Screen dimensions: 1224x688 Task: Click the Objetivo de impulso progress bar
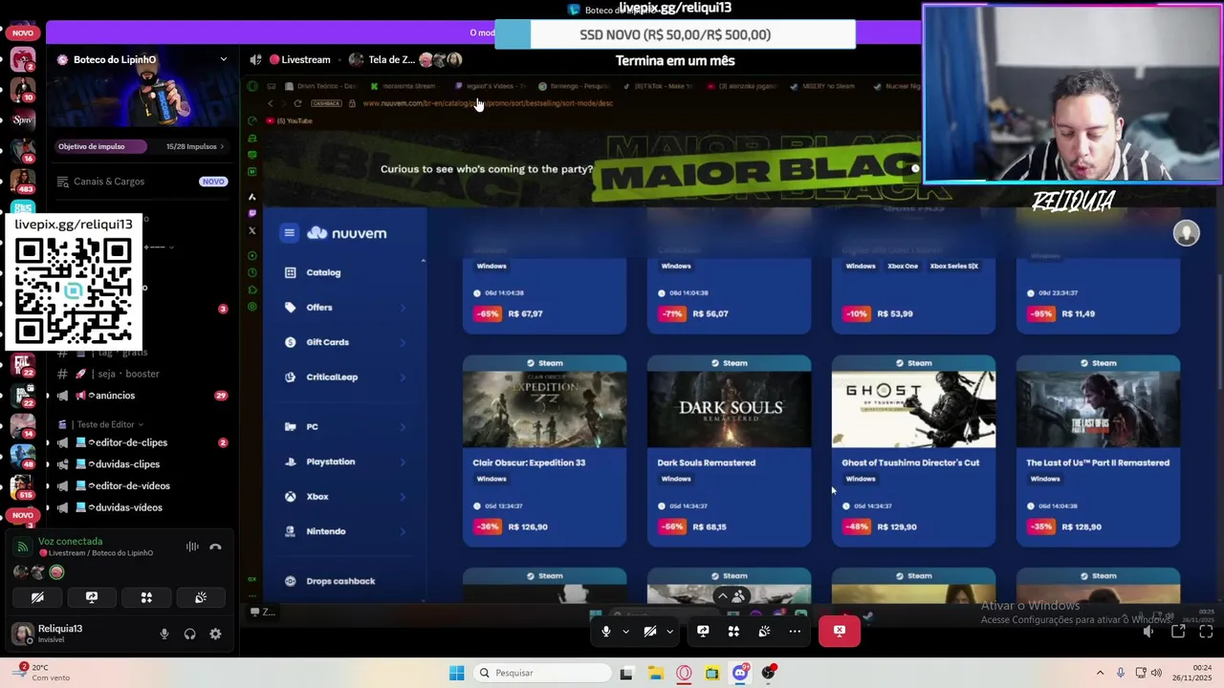100,147
